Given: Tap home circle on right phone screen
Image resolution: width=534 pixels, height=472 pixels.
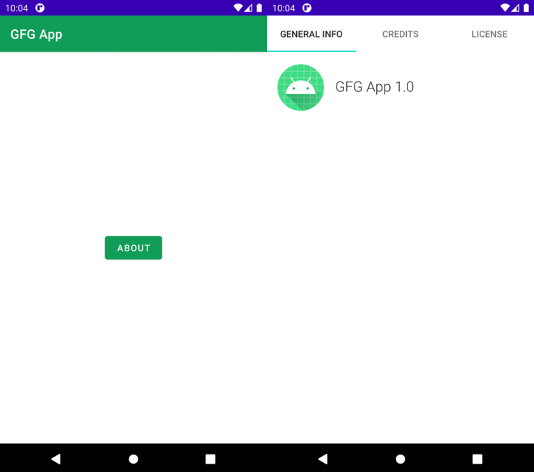Looking at the screenshot, I should coord(400,459).
